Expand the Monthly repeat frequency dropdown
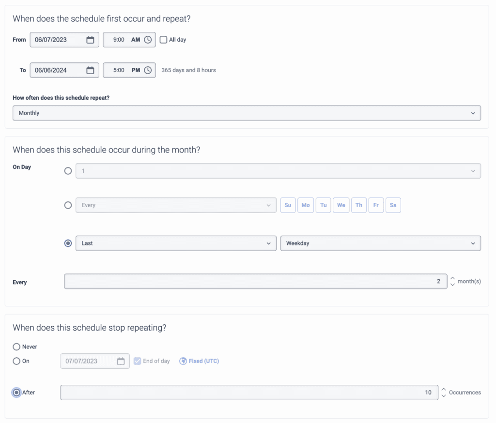 pos(247,113)
